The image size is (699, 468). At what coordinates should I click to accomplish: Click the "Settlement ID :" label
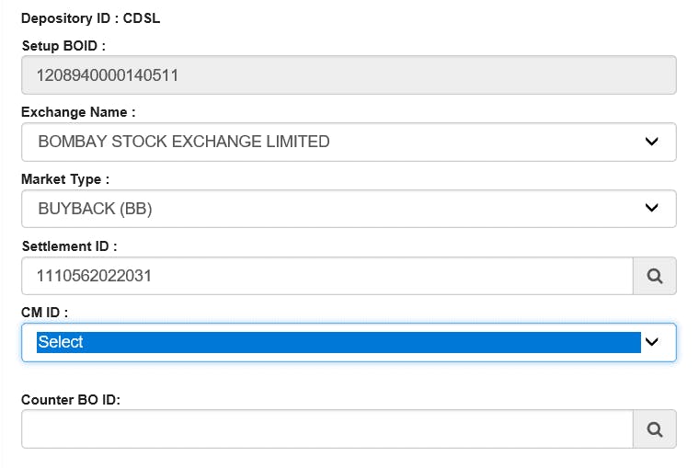(69, 245)
